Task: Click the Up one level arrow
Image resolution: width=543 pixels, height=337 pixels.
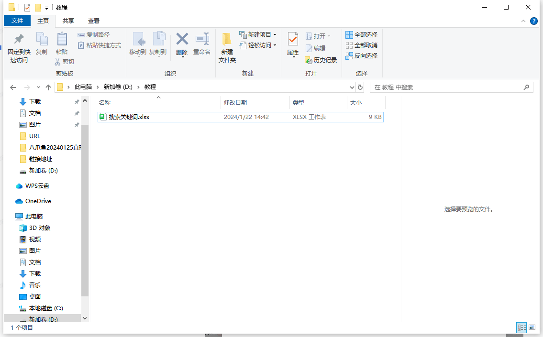Action: tap(48, 87)
